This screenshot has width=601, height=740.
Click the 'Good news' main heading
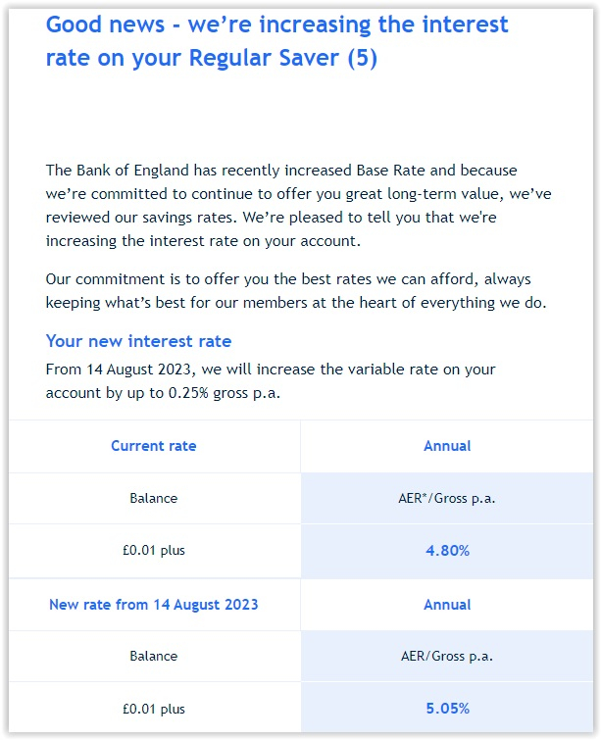[276, 41]
